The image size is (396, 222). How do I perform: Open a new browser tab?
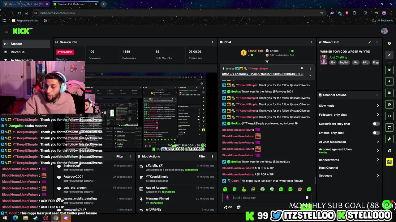tap(103, 4)
